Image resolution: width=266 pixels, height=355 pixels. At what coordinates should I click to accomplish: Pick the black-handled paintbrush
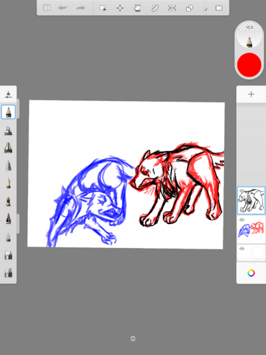coord(9,219)
